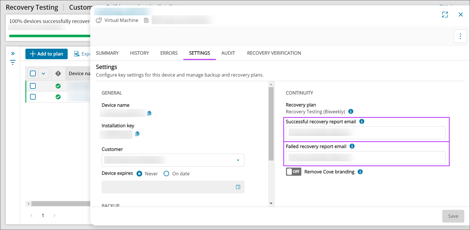Show info for Failed recovery report email
Screen dimensions: 470x230
(x=352, y=146)
